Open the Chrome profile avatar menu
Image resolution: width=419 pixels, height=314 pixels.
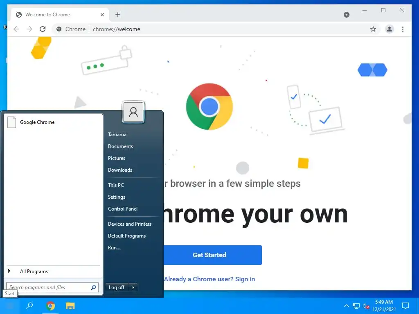point(390,29)
